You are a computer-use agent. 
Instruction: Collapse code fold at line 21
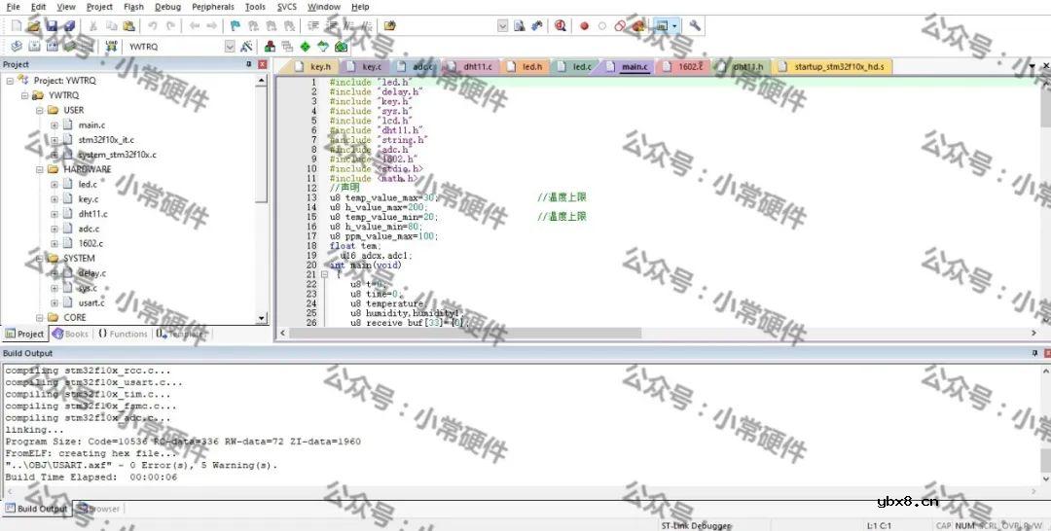click(324, 274)
